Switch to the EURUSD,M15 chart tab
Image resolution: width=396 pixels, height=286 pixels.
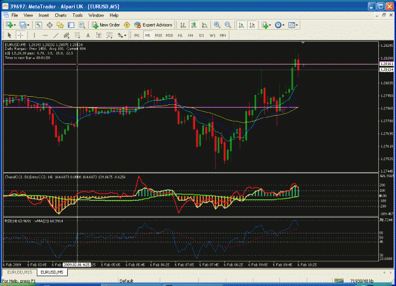[x=20, y=272]
